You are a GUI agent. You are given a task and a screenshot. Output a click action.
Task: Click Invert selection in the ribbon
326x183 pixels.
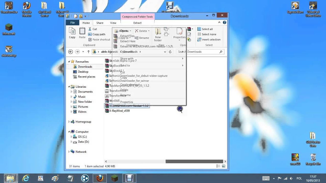(x=209, y=40)
